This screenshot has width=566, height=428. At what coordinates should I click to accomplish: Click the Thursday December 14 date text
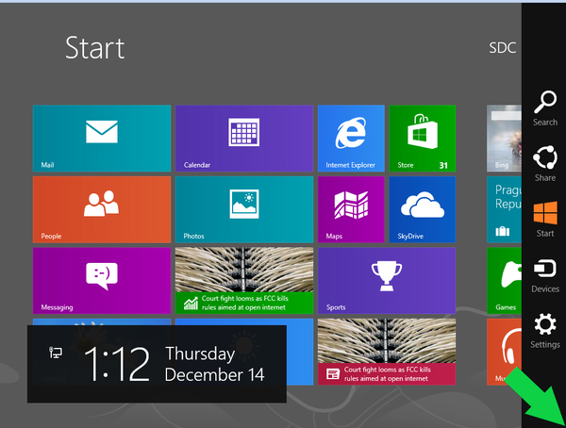[x=214, y=364]
